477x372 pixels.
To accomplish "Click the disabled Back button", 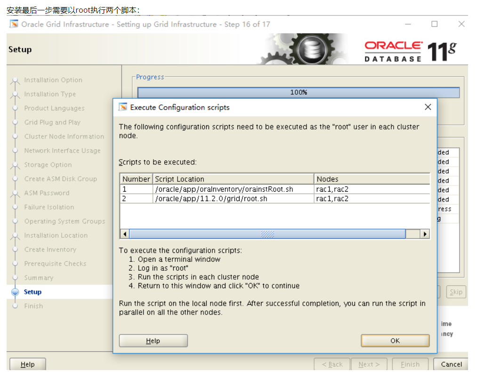I will pyautogui.click(x=332, y=364).
